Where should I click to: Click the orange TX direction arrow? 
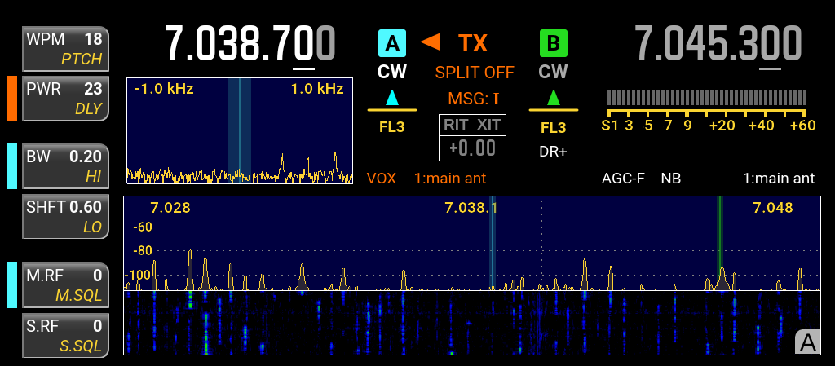click(430, 41)
